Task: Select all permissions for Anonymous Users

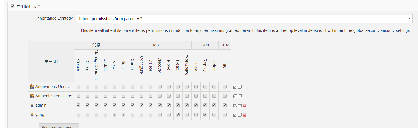Action: tap(235, 87)
